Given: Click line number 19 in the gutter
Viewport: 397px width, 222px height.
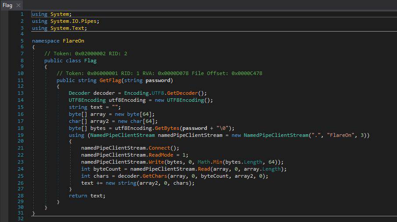Looking at the screenshot, I should [x=20, y=135].
